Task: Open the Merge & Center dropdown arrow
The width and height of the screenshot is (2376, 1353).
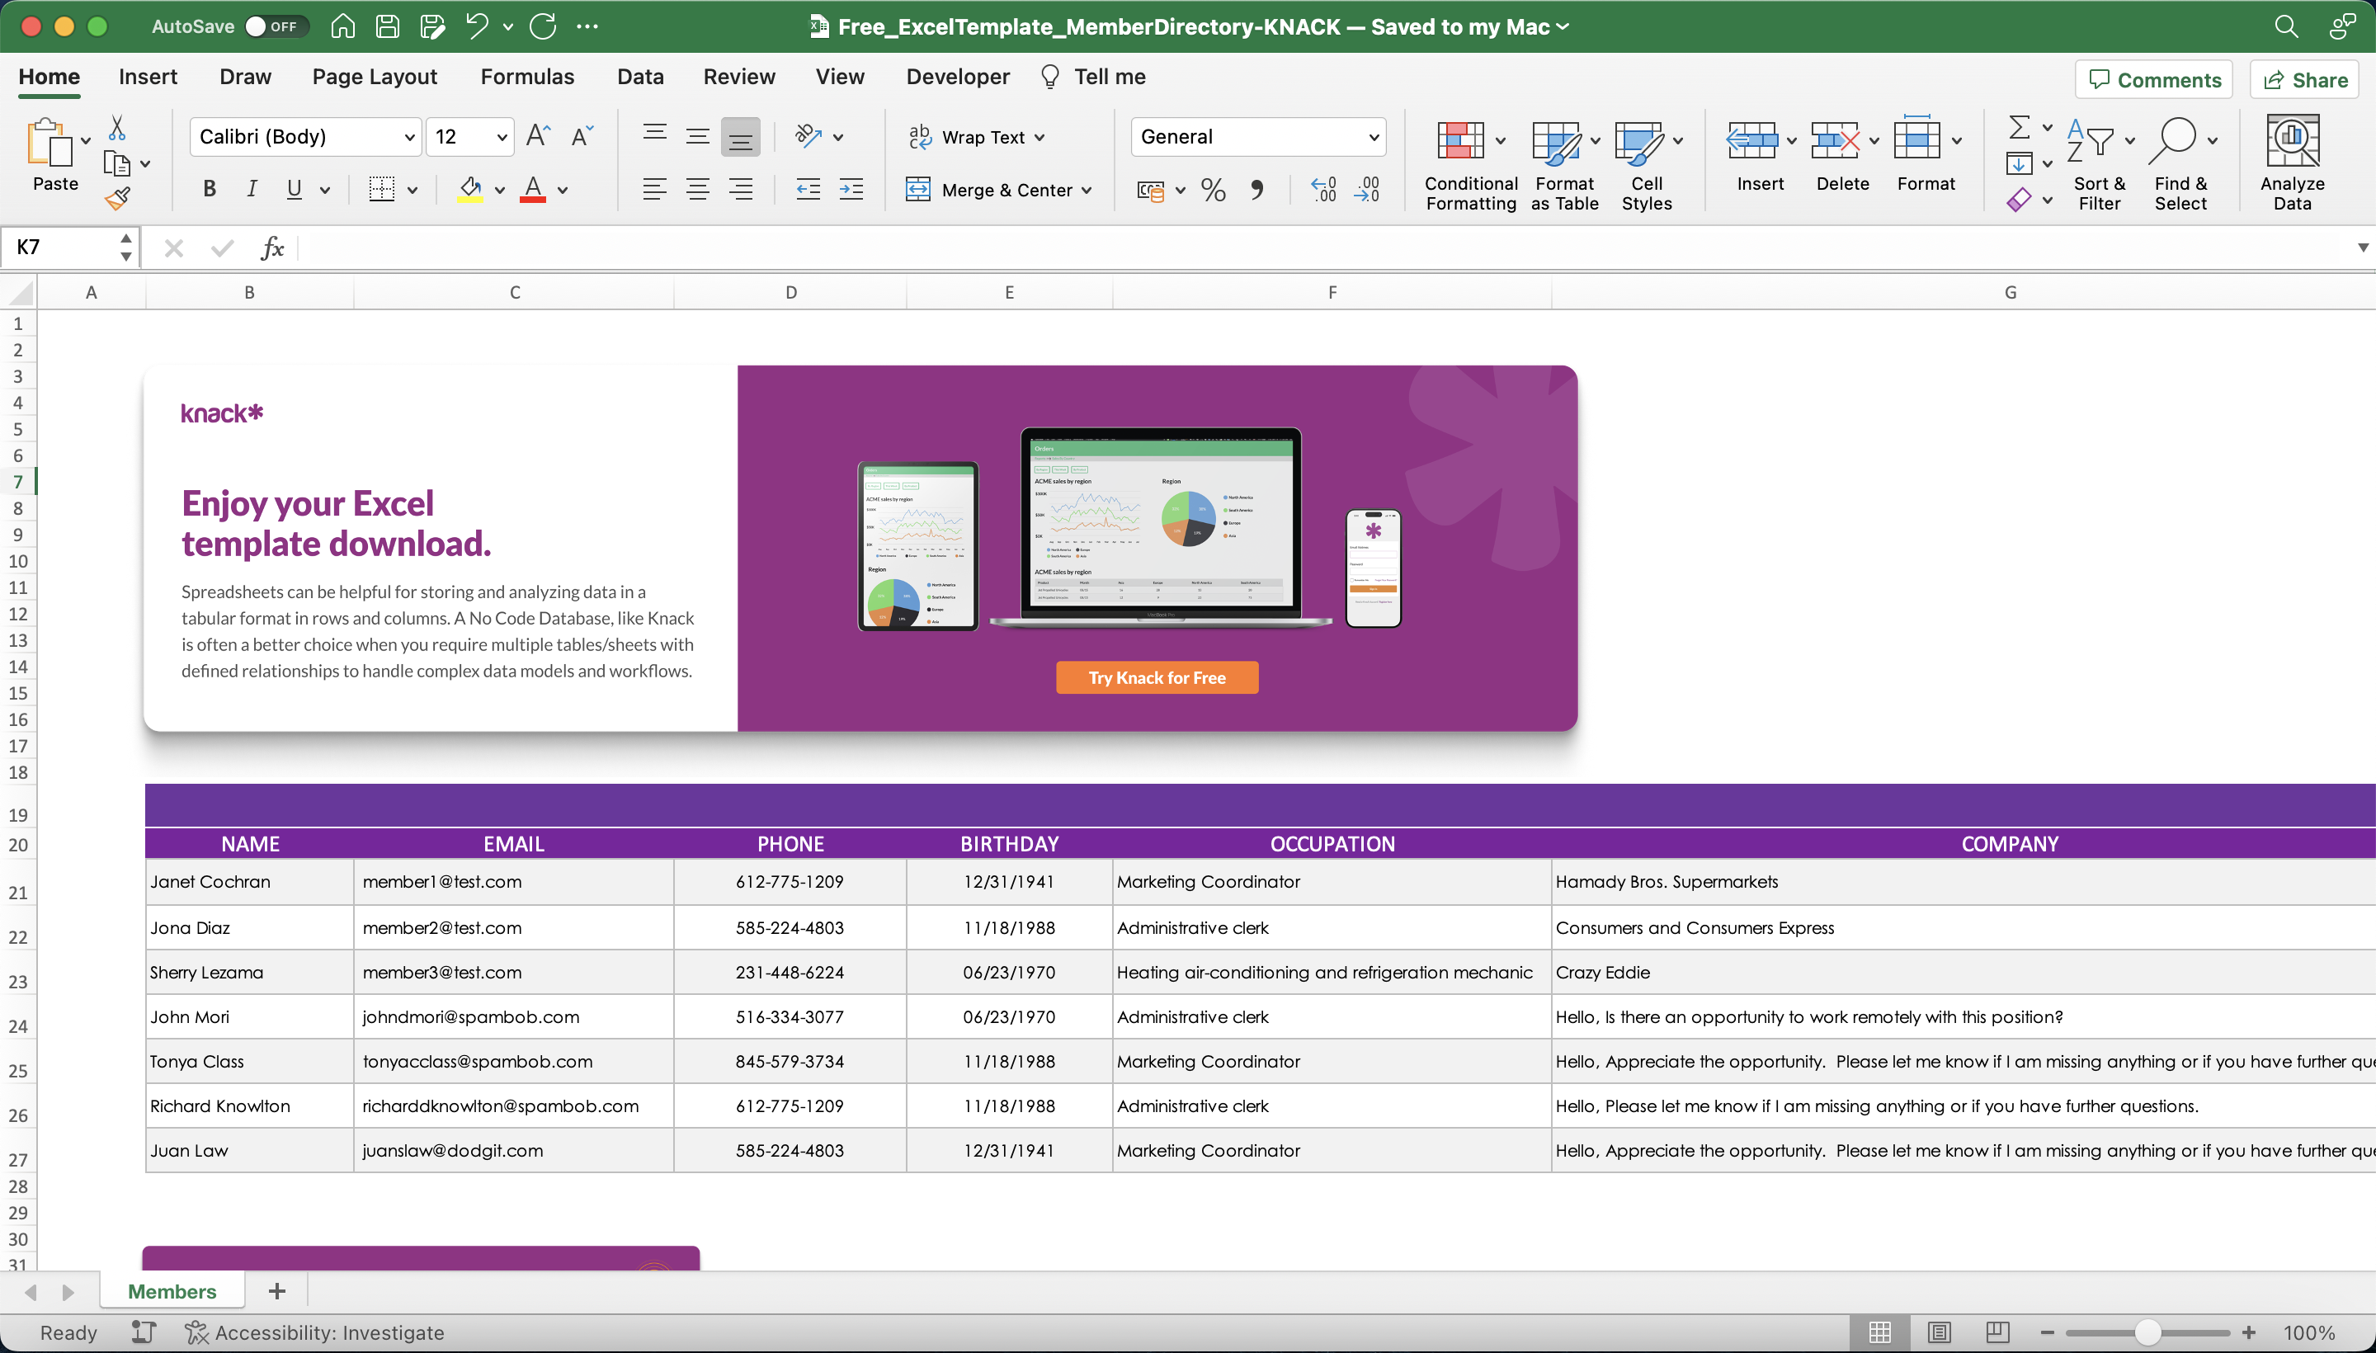Action: [x=1087, y=191]
